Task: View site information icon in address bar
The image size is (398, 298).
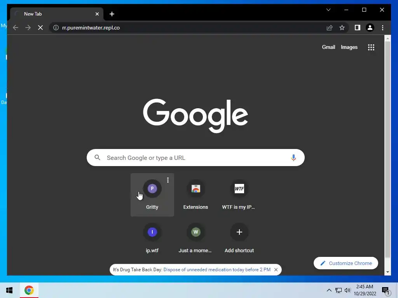Action: click(x=56, y=28)
